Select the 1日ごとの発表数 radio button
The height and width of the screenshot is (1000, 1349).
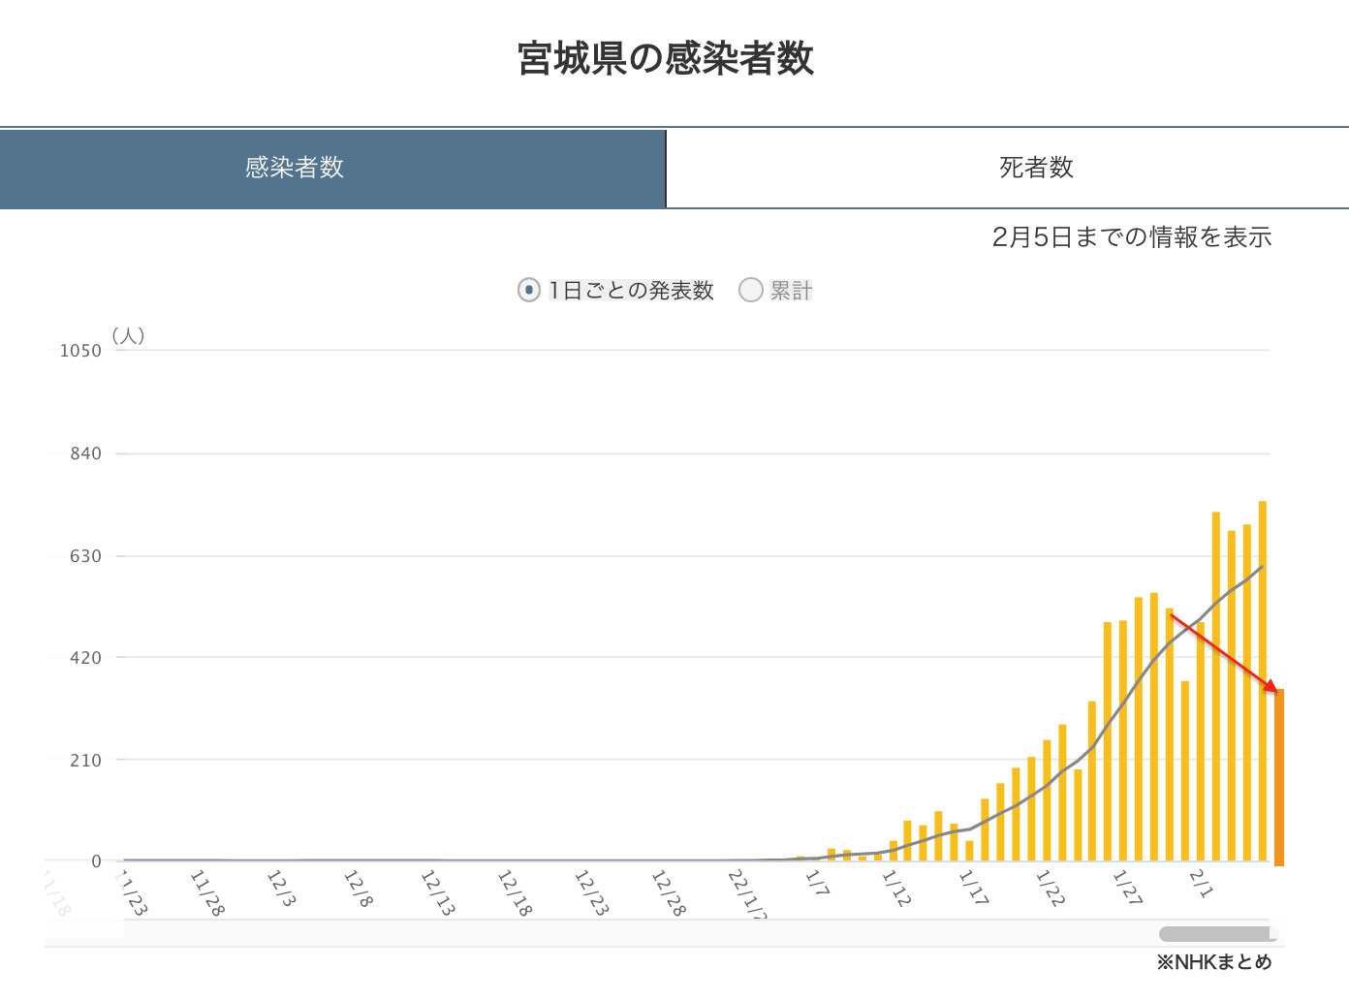pyautogui.click(x=528, y=290)
